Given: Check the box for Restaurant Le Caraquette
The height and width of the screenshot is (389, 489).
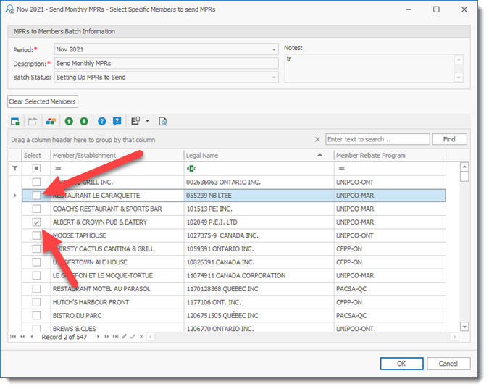Looking at the screenshot, I should click(x=36, y=196).
